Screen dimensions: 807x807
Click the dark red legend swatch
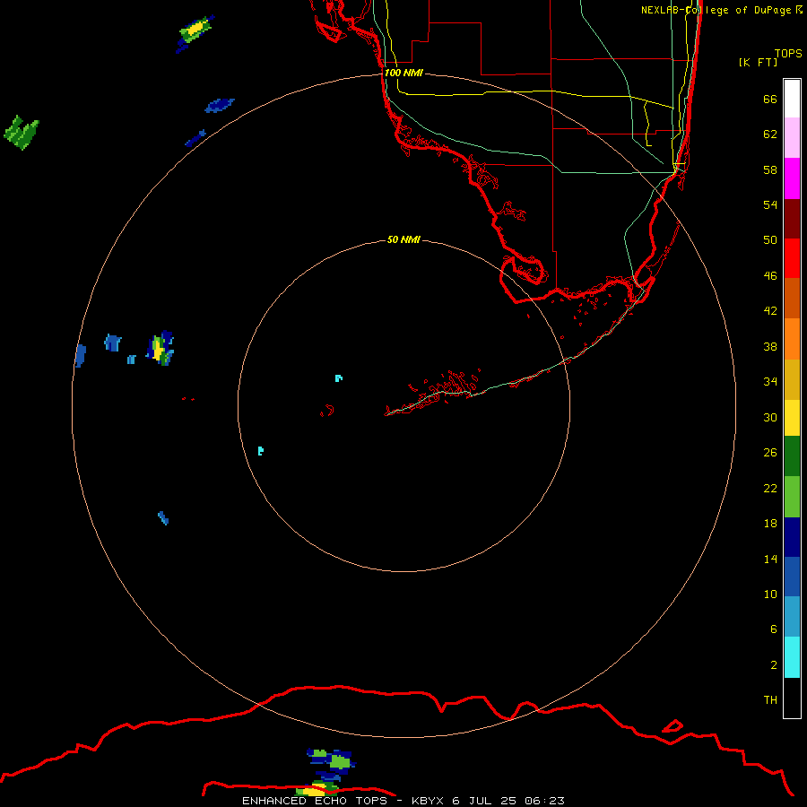point(792,219)
